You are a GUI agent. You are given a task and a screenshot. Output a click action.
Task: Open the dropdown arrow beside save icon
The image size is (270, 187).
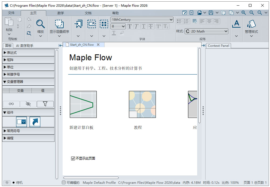(217, 13)
